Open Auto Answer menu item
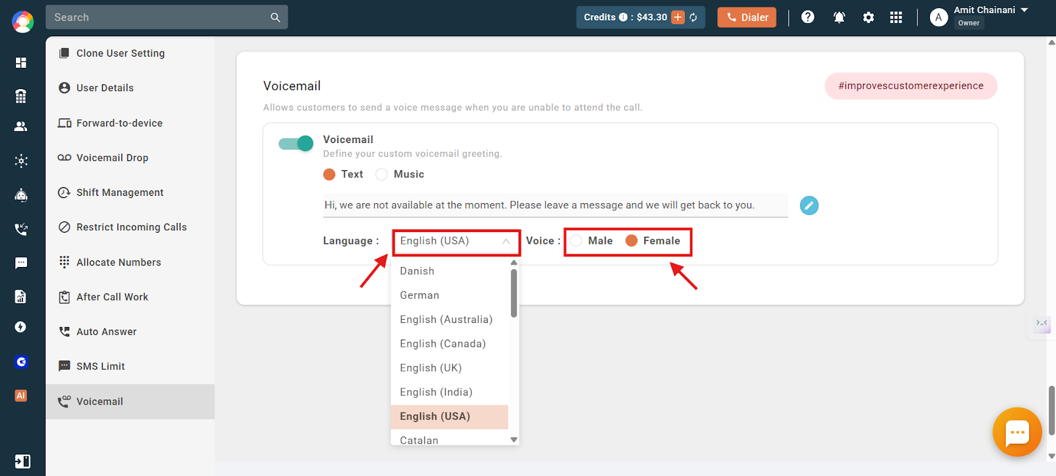This screenshot has width=1056, height=476. (x=130, y=332)
